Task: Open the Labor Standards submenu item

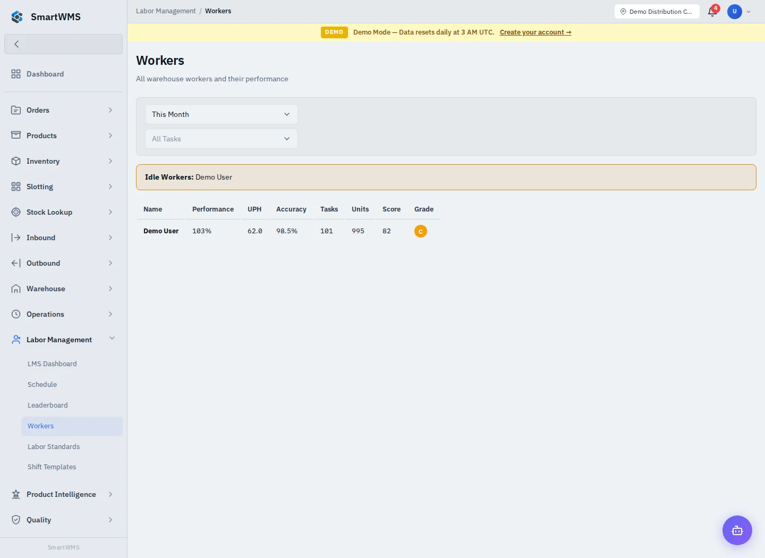Action: pos(72,447)
